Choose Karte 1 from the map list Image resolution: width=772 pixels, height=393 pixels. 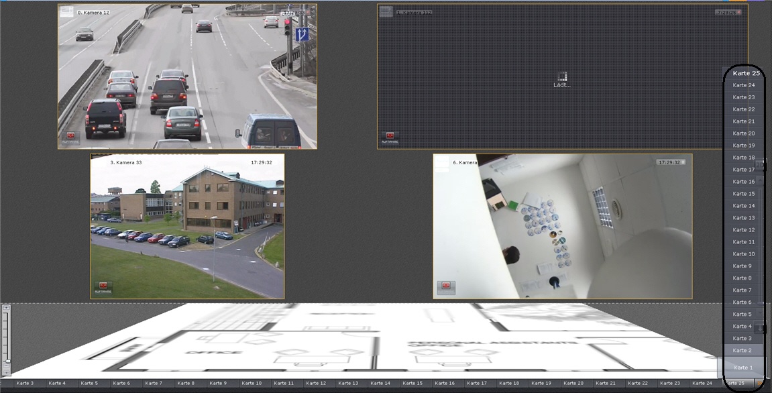tap(743, 368)
